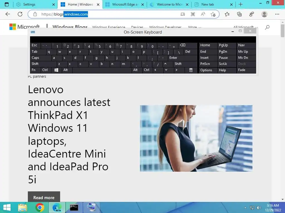Click the Microsoft logo

[x=24, y=27]
